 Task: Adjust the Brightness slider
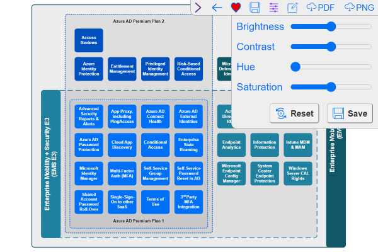[x=331, y=26]
